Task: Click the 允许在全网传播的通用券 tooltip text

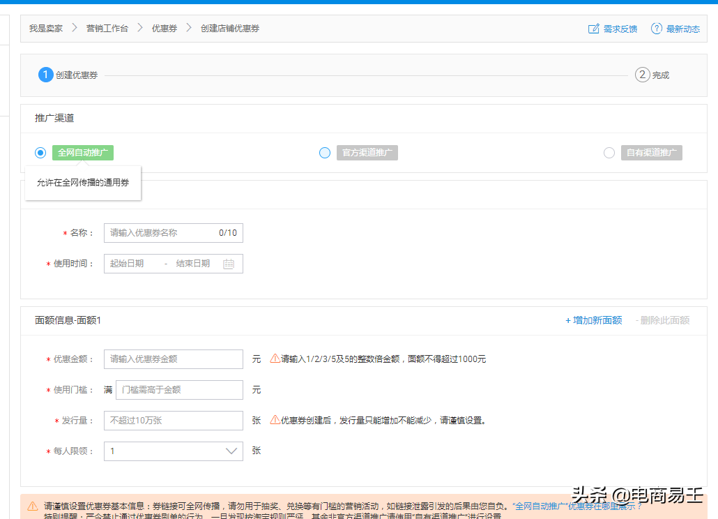Action: click(83, 182)
